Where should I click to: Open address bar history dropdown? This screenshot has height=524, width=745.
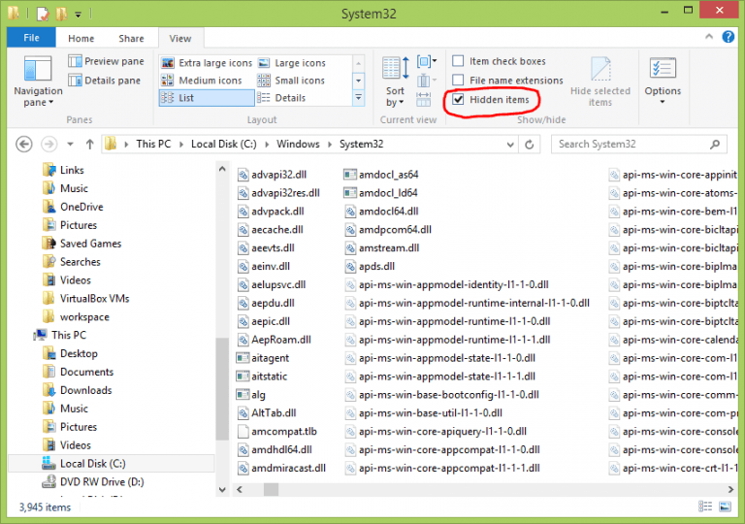(x=507, y=144)
